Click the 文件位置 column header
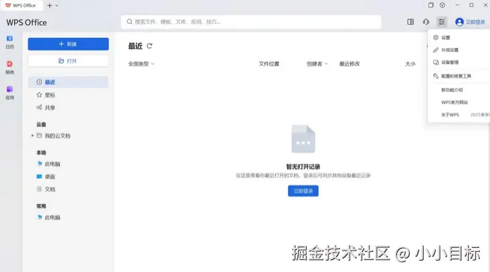Image resolution: width=490 pixels, height=272 pixels. point(269,64)
